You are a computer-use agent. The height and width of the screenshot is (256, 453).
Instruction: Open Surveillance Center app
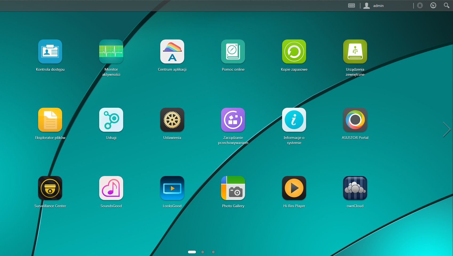(50, 188)
